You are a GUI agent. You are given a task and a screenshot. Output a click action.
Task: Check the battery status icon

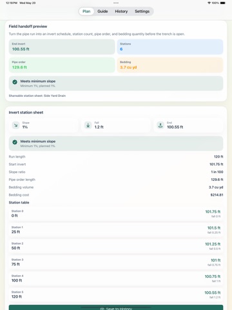point(223,3)
